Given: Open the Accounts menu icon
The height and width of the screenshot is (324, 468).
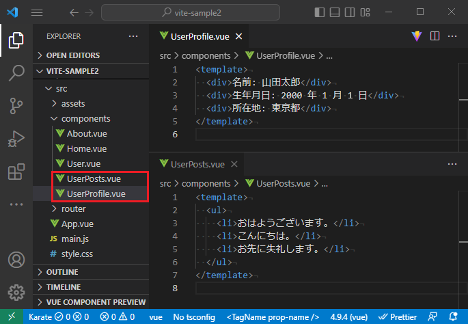Looking at the screenshot, I should click(x=16, y=260).
